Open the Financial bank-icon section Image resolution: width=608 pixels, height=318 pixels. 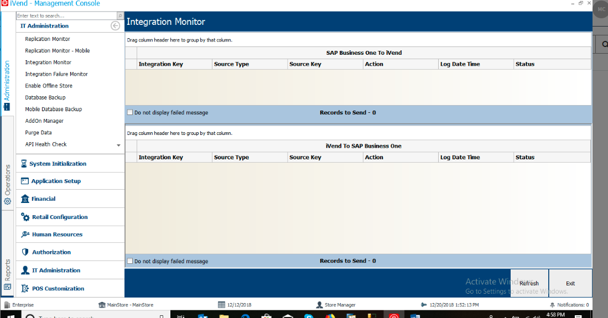(x=70, y=199)
